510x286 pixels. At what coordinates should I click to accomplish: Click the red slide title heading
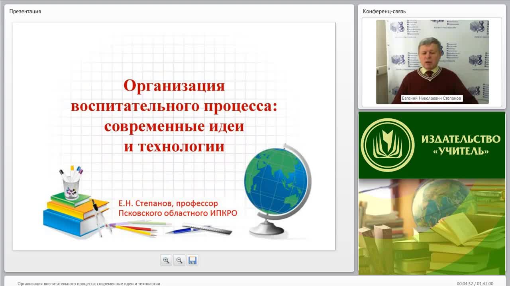(174, 116)
